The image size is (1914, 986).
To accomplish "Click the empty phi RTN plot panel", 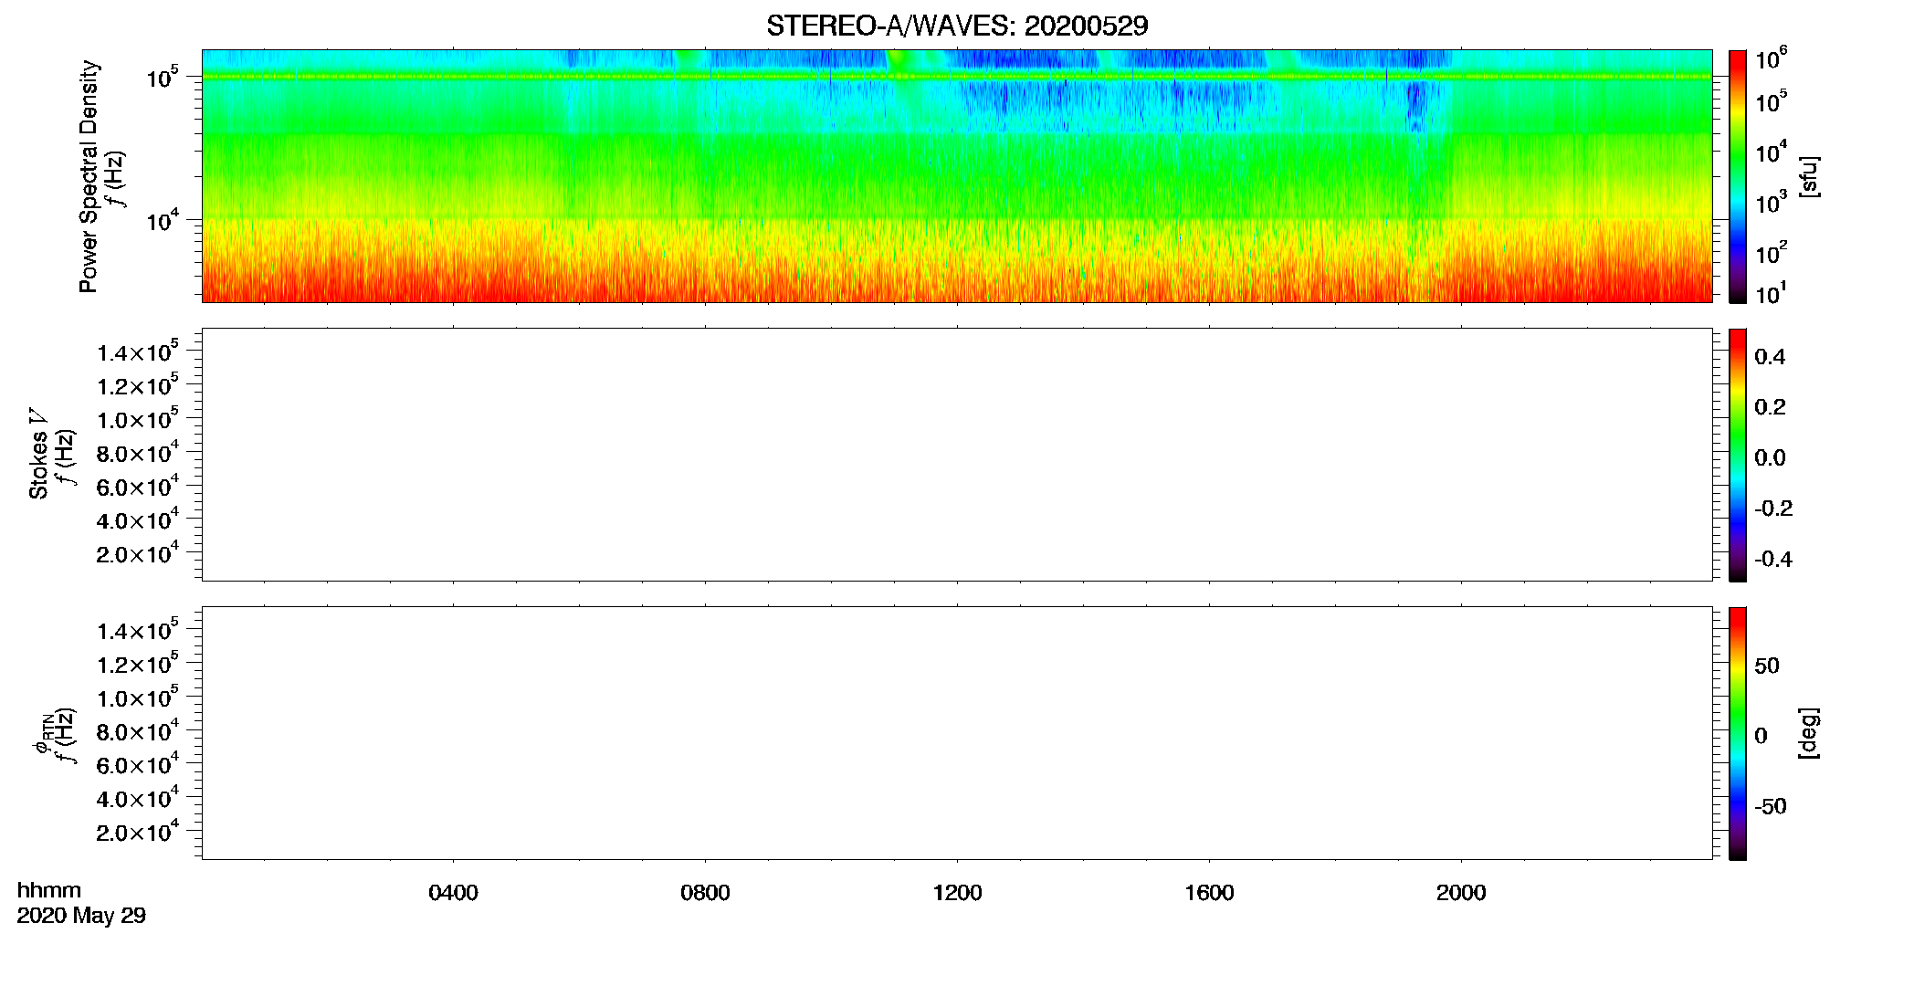I will pos(957,733).
